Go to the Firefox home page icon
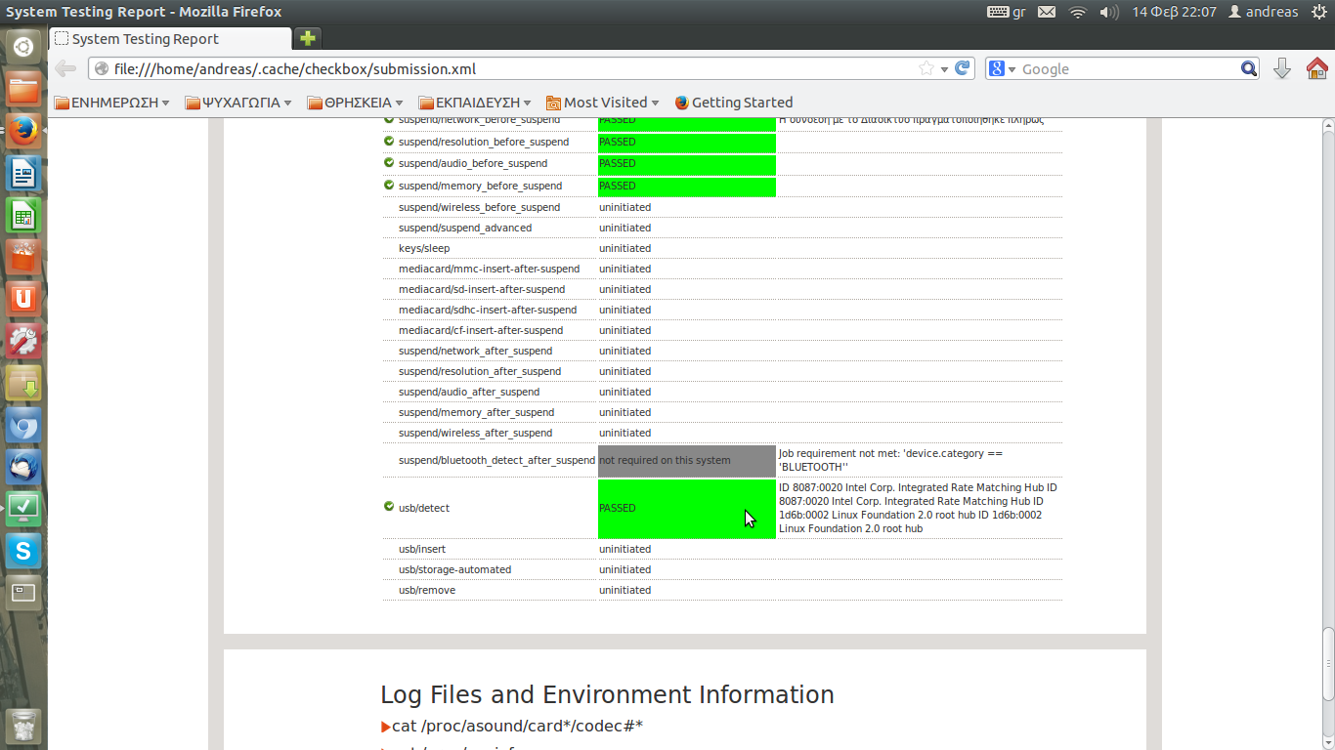The width and height of the screenshot is (1335, 750). click(x=1316, y=68)
